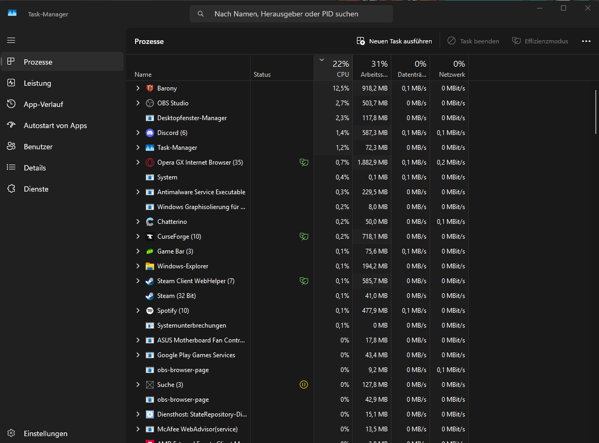Image resolution: width=599 pixels, height=443 pixels.
Task: Click the Barony process icon
Action: [x=150, y=88]
